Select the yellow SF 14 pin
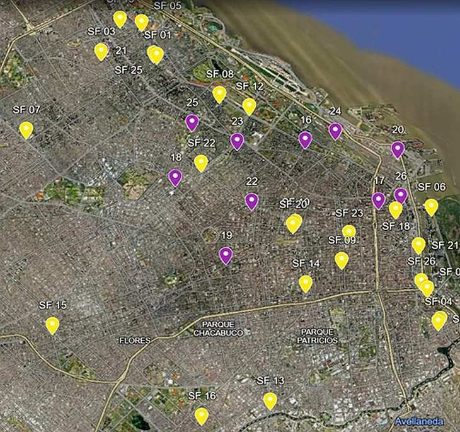This screenshot has width=460, height=432. pyautogui.click(x=306, y=283)
